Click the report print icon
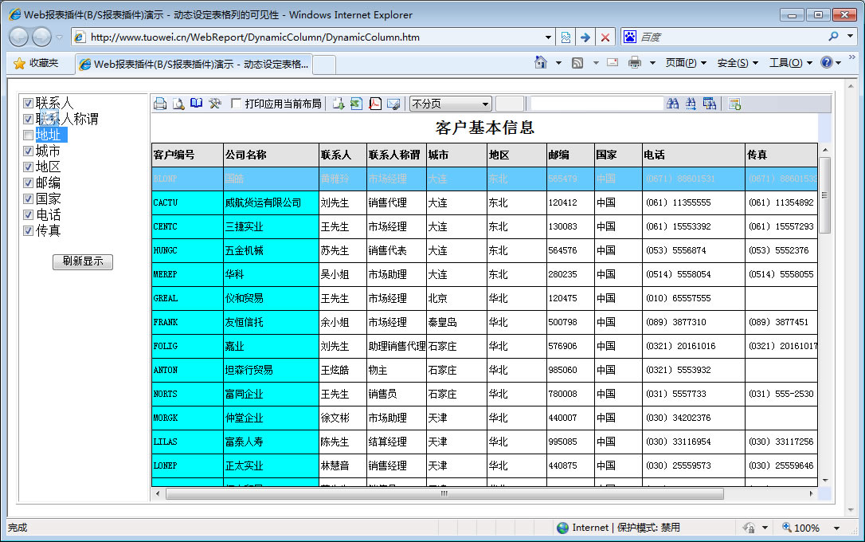 coord(160,104)
